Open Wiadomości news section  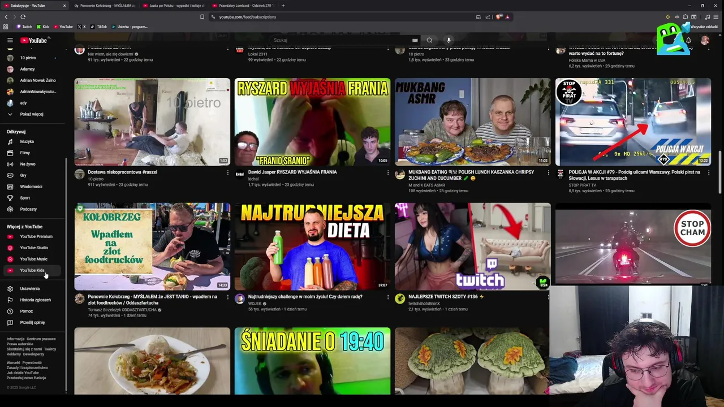tap(32, 187)
